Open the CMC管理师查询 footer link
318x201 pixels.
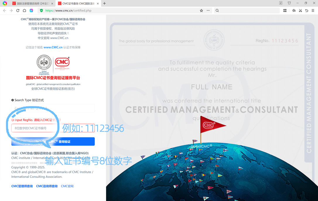22,186
